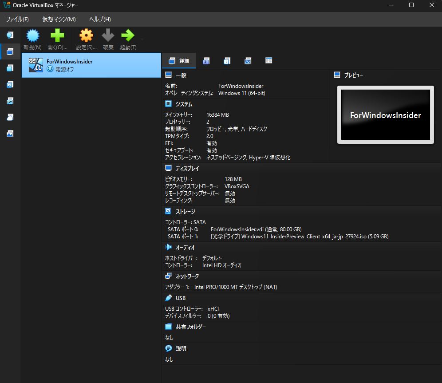Screen dimensions: 442x383
Task: Open the File Manager tab icon
Action: [x=268, y=61]
